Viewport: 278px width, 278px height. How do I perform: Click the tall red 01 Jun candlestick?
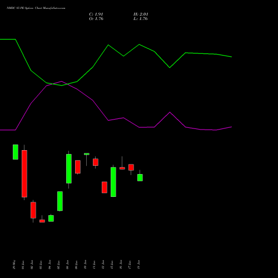(24, 173)
